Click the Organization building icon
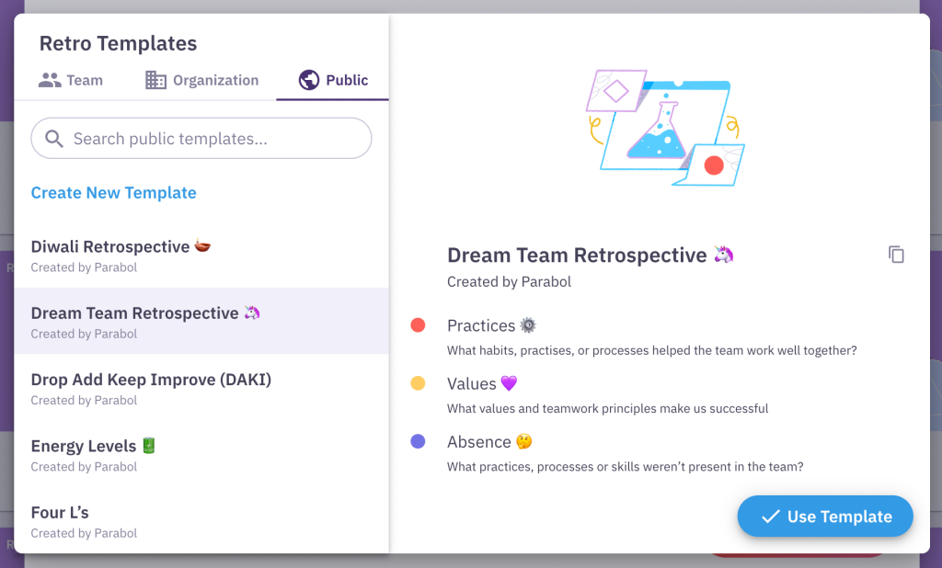This screenshot has width=942, height=568. click(156, 80)
